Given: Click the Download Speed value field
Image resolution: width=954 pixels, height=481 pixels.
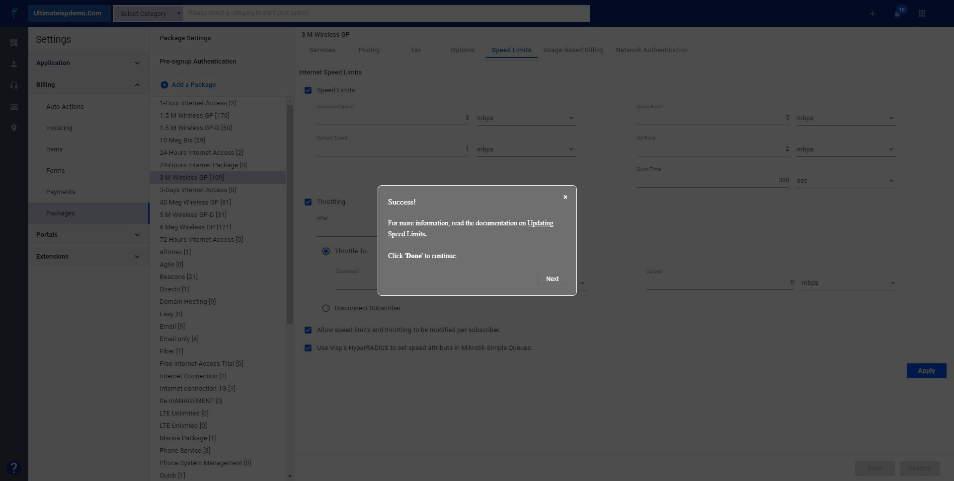Looking at the screenshot, I should (x=393, y=118).
